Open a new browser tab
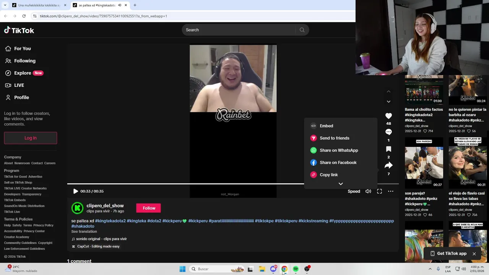 (135, 5)
